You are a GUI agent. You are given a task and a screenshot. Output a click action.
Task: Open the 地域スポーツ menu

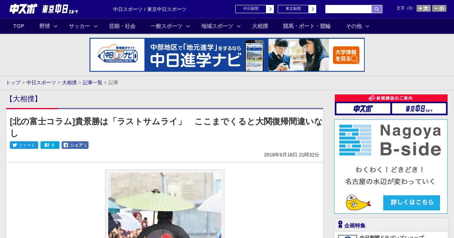pyautogui.click(x=217, y=26)
